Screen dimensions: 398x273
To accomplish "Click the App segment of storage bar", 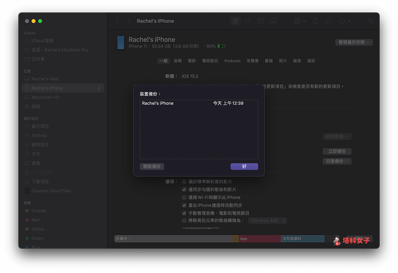I will coord(259,239).
